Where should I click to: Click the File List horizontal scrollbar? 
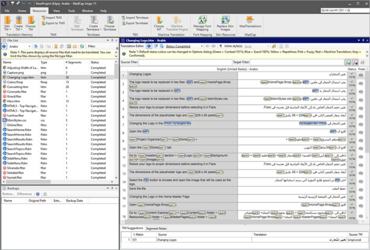pos(58,182)
